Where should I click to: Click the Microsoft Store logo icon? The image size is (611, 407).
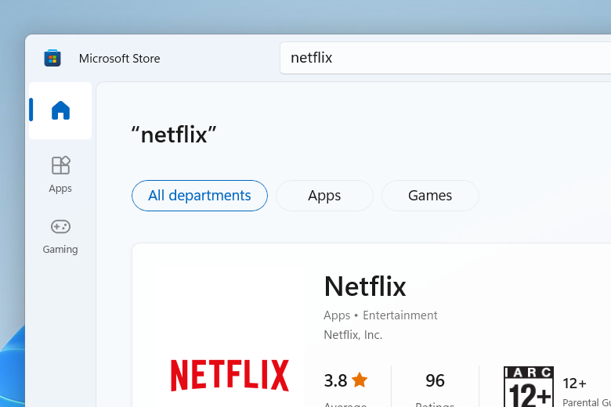(x=52, y=58)
